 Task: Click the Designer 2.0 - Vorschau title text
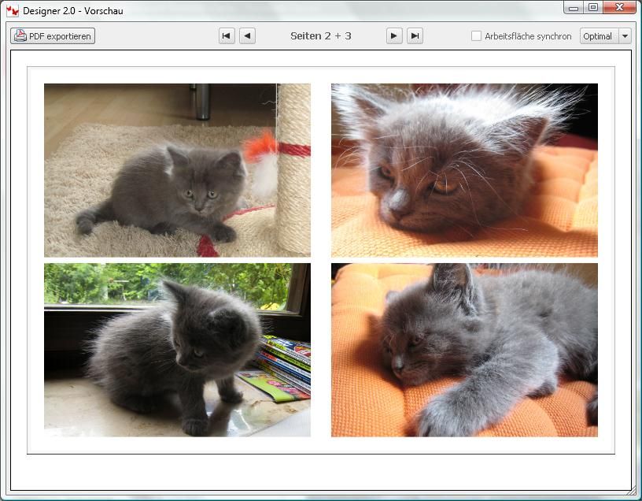73,11
